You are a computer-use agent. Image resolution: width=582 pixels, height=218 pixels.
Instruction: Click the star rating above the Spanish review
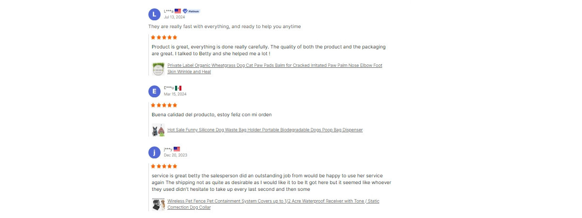click(164, 105)
